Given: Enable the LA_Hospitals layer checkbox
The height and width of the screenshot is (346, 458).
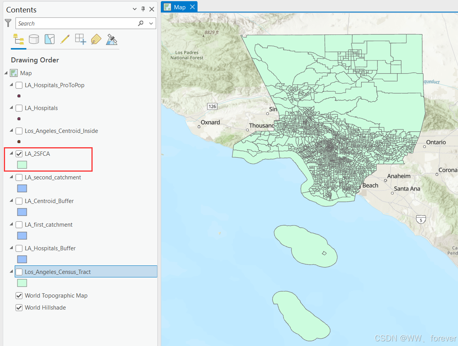Looking at the screenshot, I should pos(19,108).
